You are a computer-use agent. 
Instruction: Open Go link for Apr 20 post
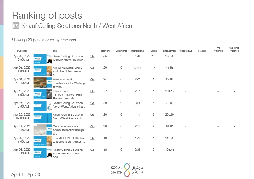tap(93, 115)
